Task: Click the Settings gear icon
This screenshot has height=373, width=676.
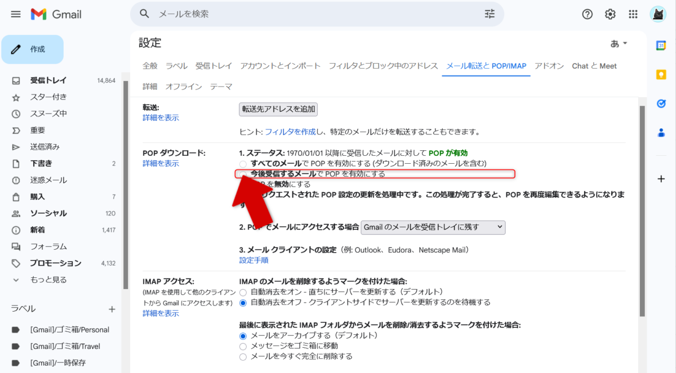Action: click(610, 14)
